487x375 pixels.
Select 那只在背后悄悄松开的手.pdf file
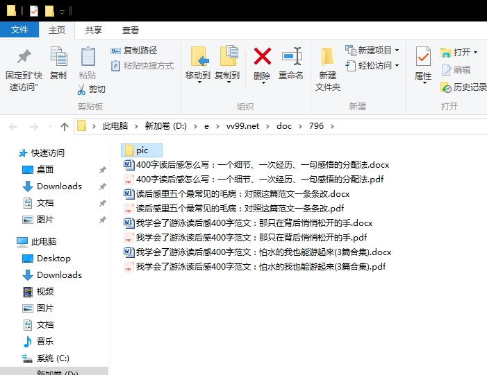pyautogui.click(x=245, y=237)
